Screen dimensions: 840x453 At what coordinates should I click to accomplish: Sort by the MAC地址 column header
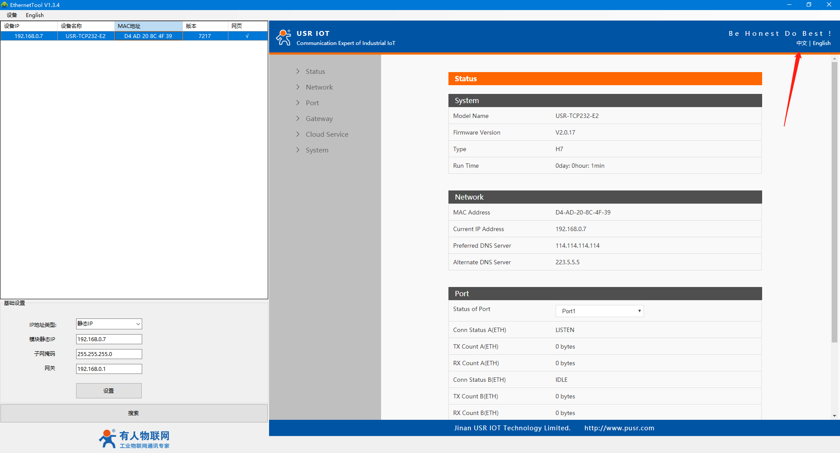[x=148, y=26]
